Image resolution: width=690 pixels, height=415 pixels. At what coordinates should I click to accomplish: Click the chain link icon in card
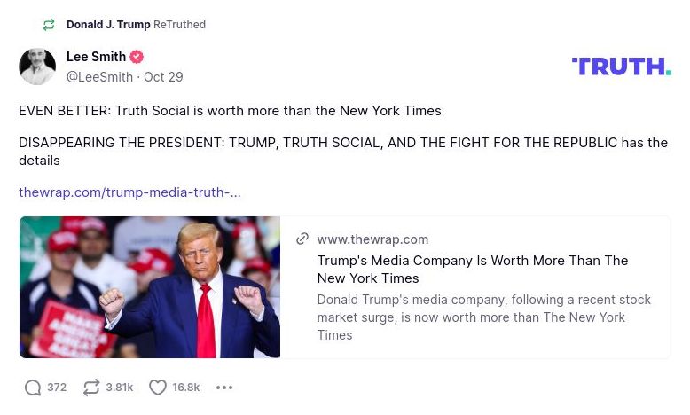click(x=302, y=239)
